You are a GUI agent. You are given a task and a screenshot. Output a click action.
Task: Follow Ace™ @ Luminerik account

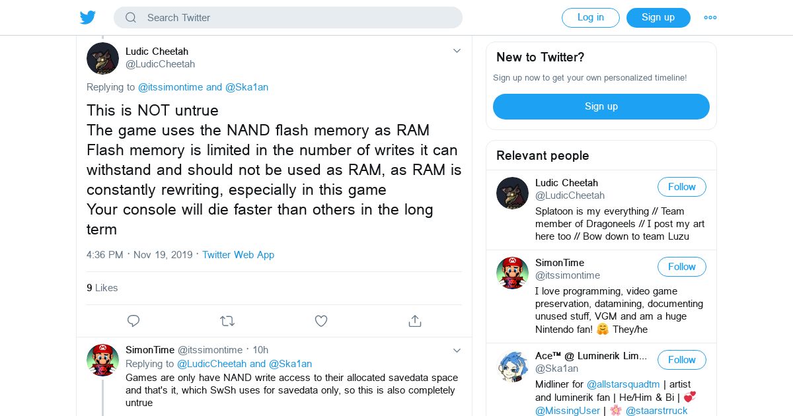(x=681, y=360)
